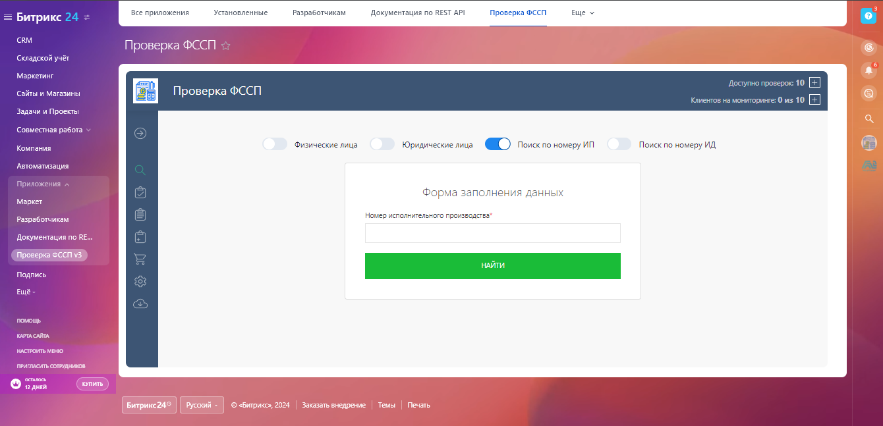Expand the app sidebar with the arrow-circle icon
The height and width of the screenshot is (426, 883).
coord(140,133)
